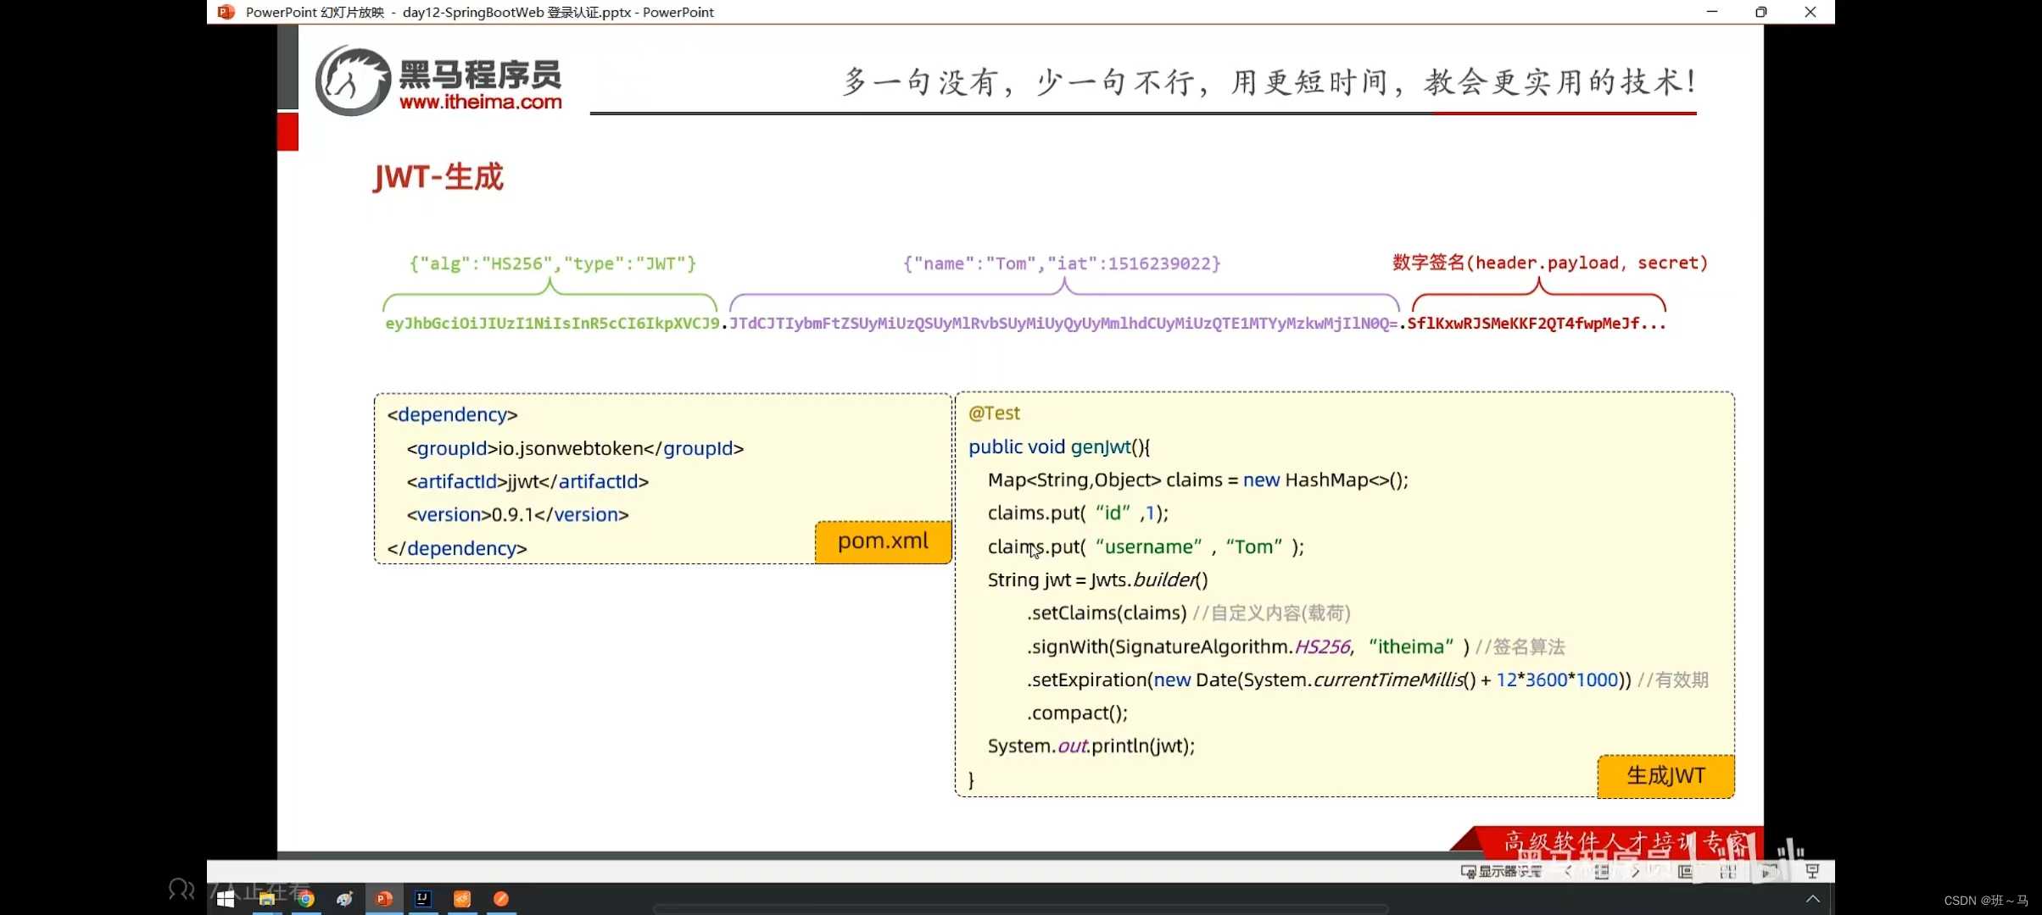Click the 生成JWT highlighted label
Screen dimensions: 2042x915
coord(1664,775)
